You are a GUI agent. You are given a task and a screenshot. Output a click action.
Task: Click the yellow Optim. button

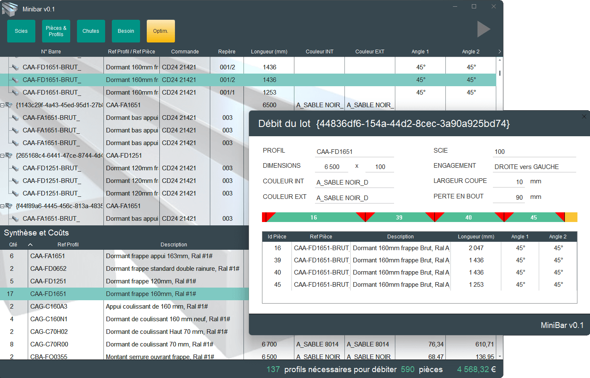pos(161,31)
